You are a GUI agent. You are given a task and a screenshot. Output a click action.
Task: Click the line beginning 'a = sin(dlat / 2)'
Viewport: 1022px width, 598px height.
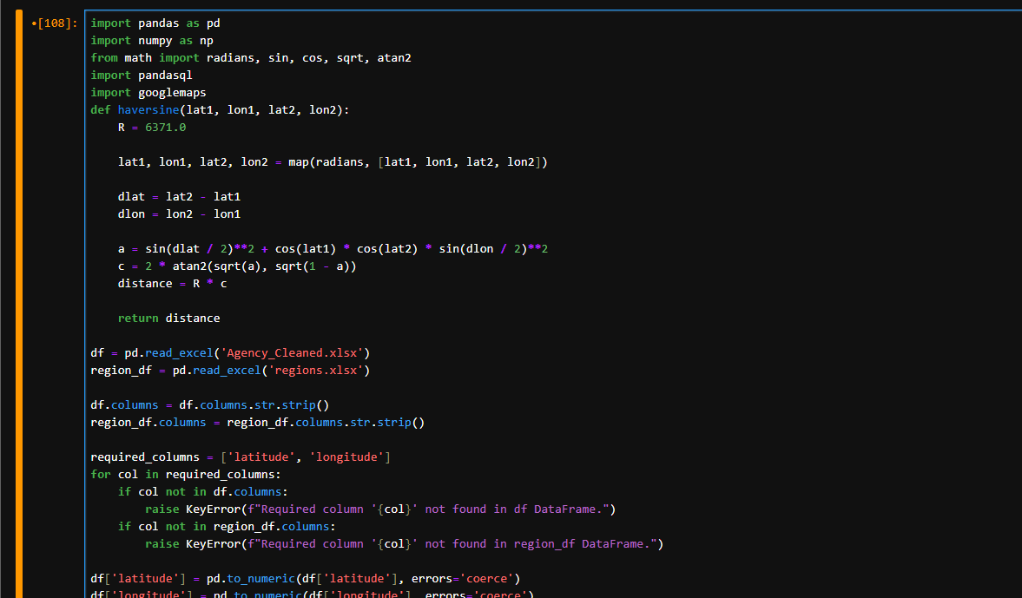click(333, 249)
